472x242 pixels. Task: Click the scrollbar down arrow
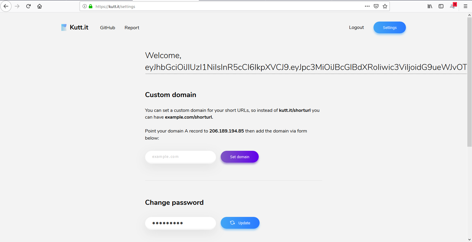pyautogui.click(x=469, y=239)
